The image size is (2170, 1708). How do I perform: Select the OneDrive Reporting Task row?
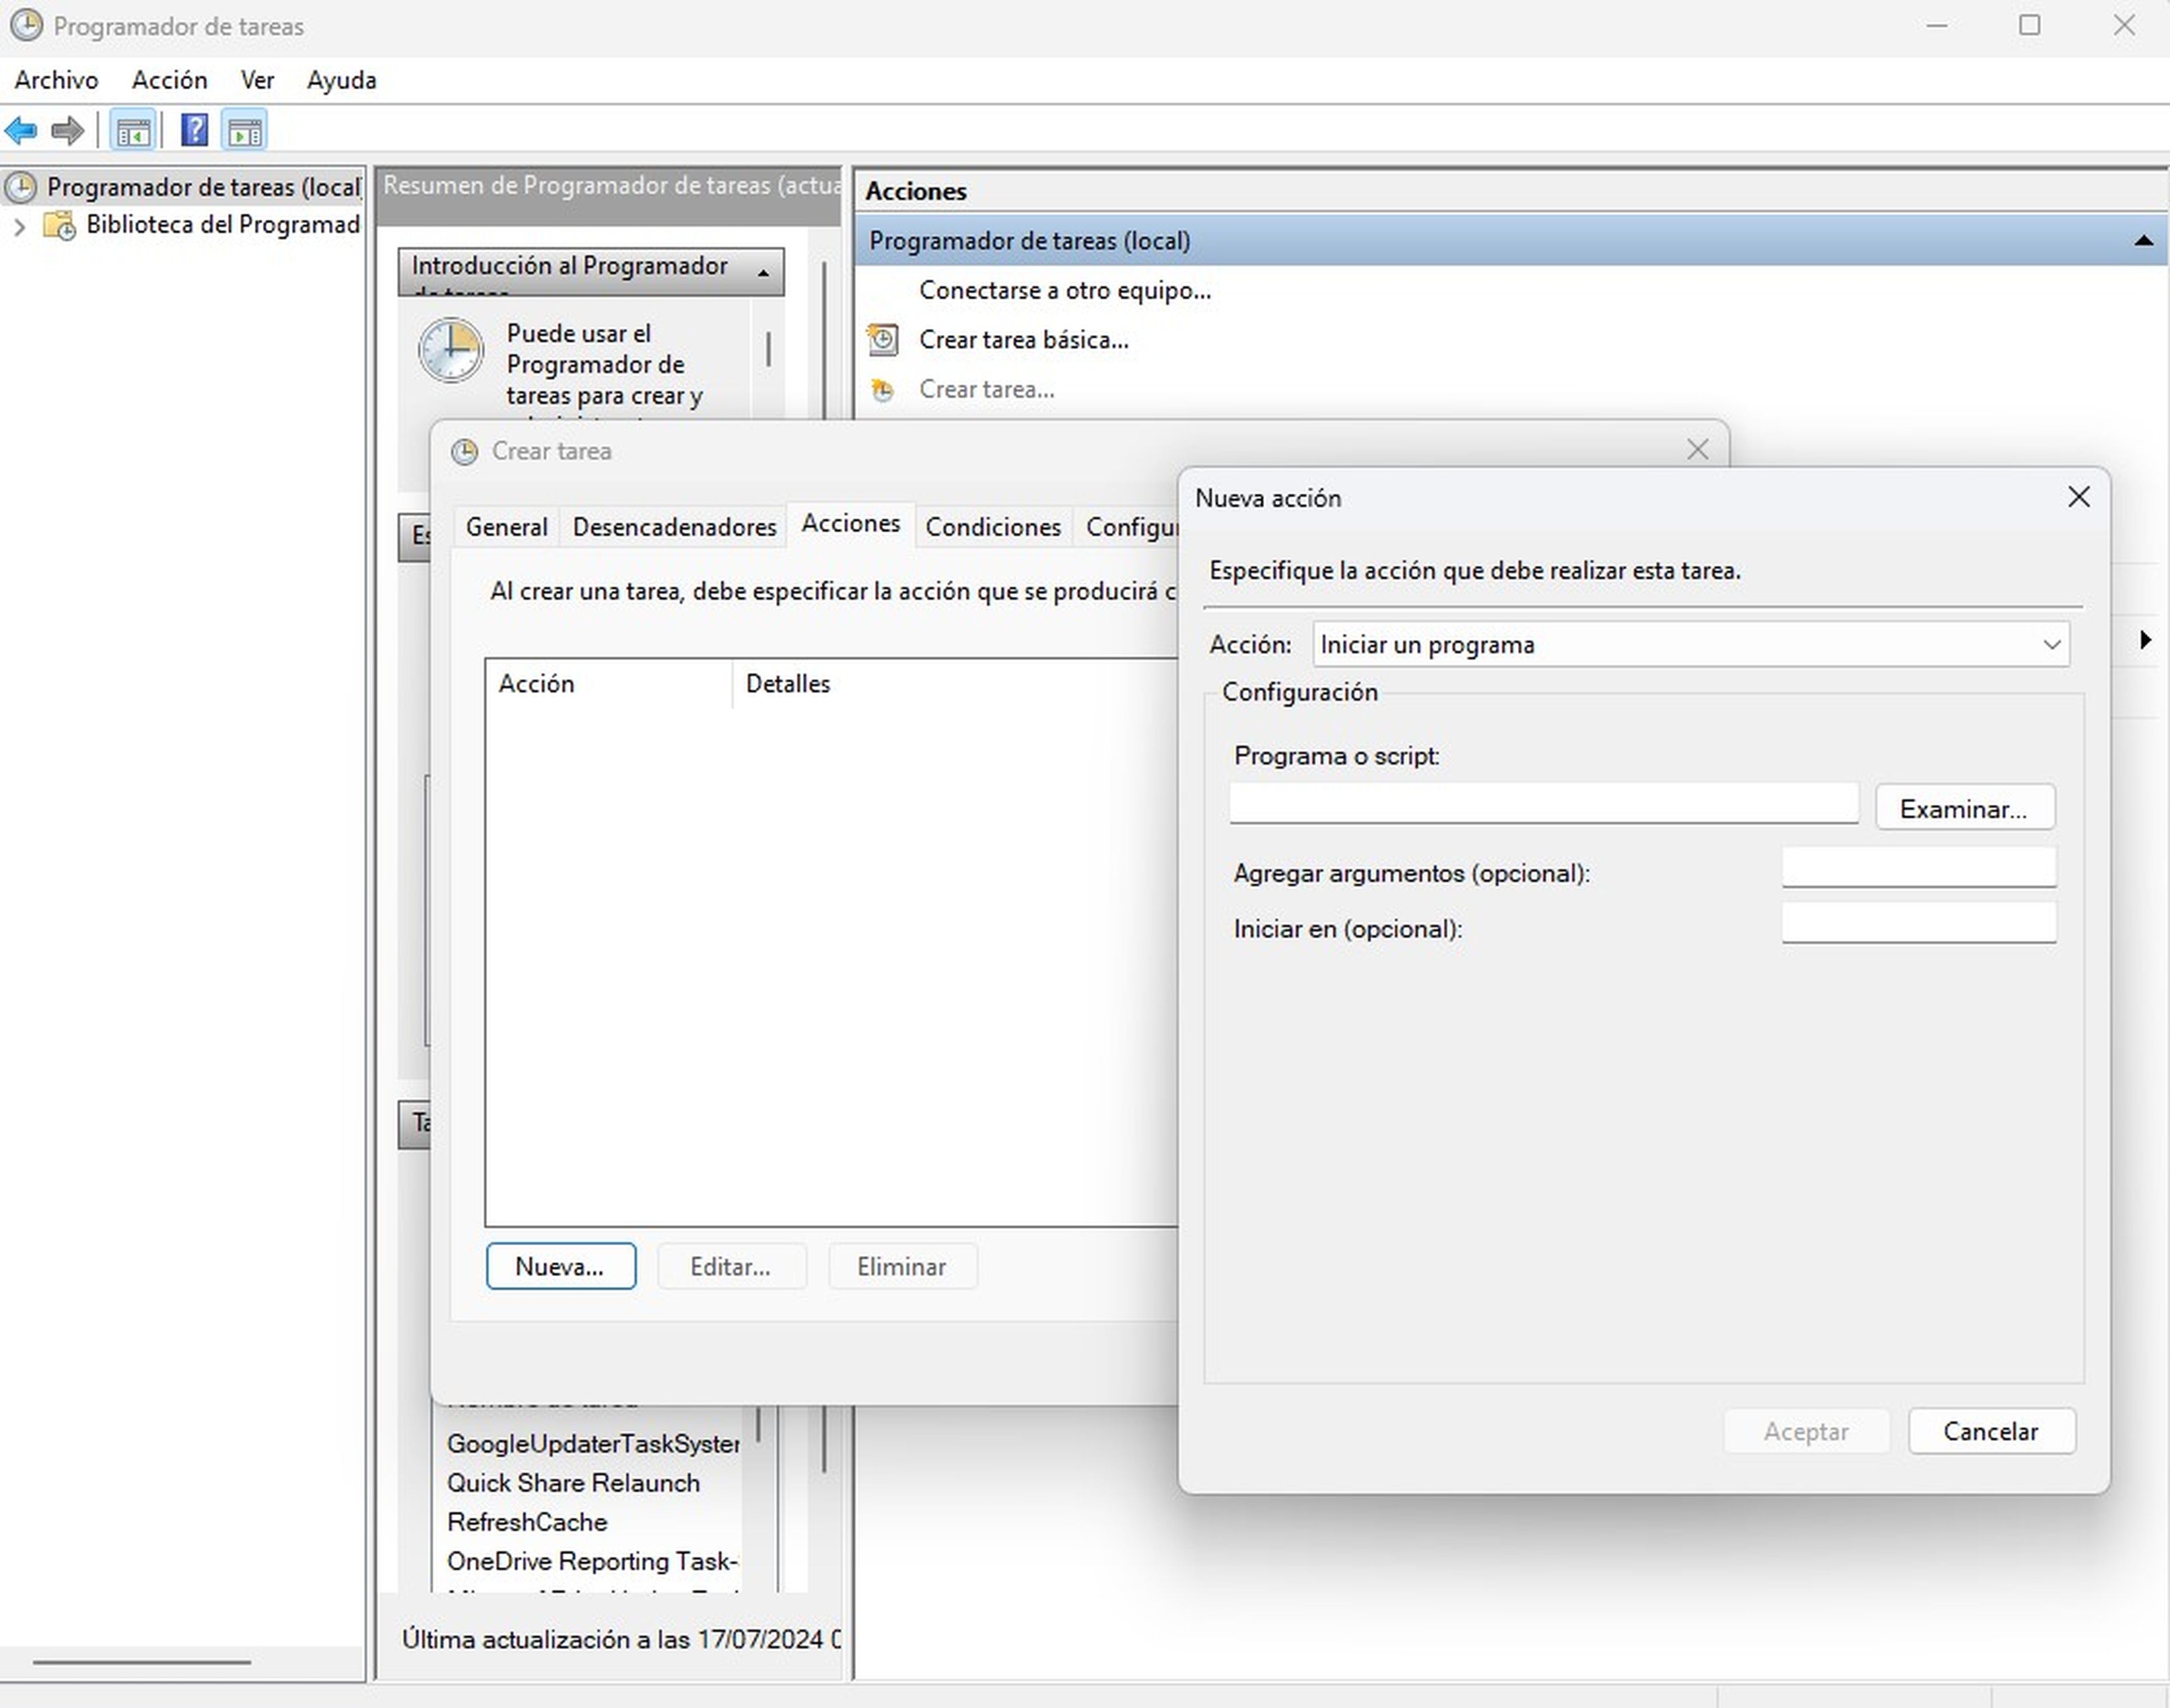[592, 1561]
